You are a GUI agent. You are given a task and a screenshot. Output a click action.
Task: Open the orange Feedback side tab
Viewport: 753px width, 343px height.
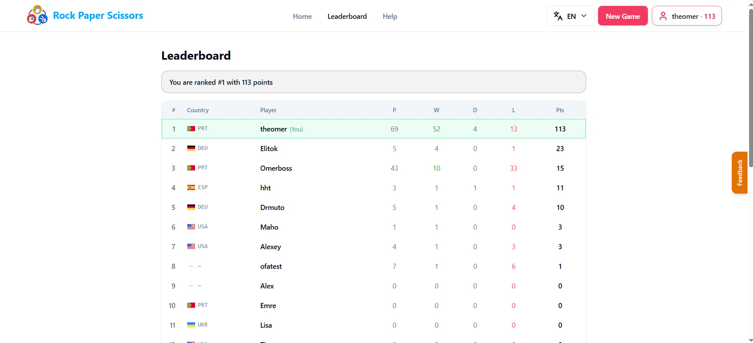pyautogui.click(x=740, y=173)
